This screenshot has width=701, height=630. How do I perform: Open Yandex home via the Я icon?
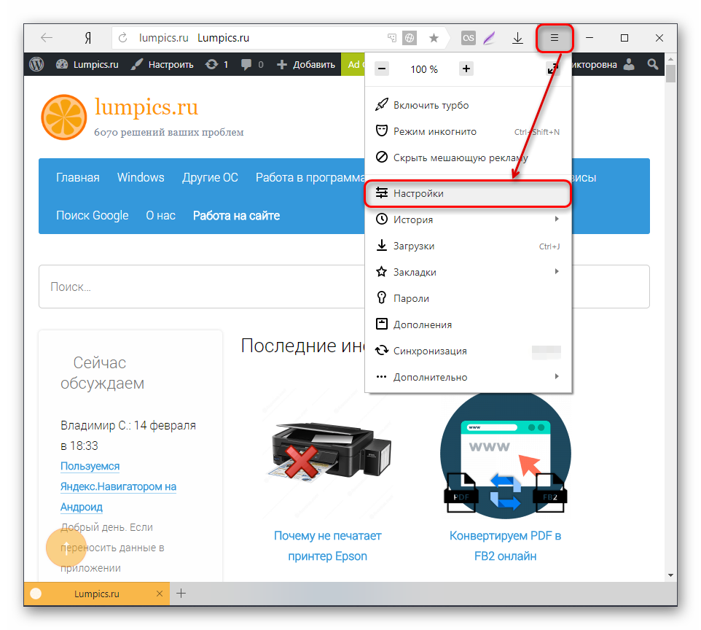[x=88, y=38]
